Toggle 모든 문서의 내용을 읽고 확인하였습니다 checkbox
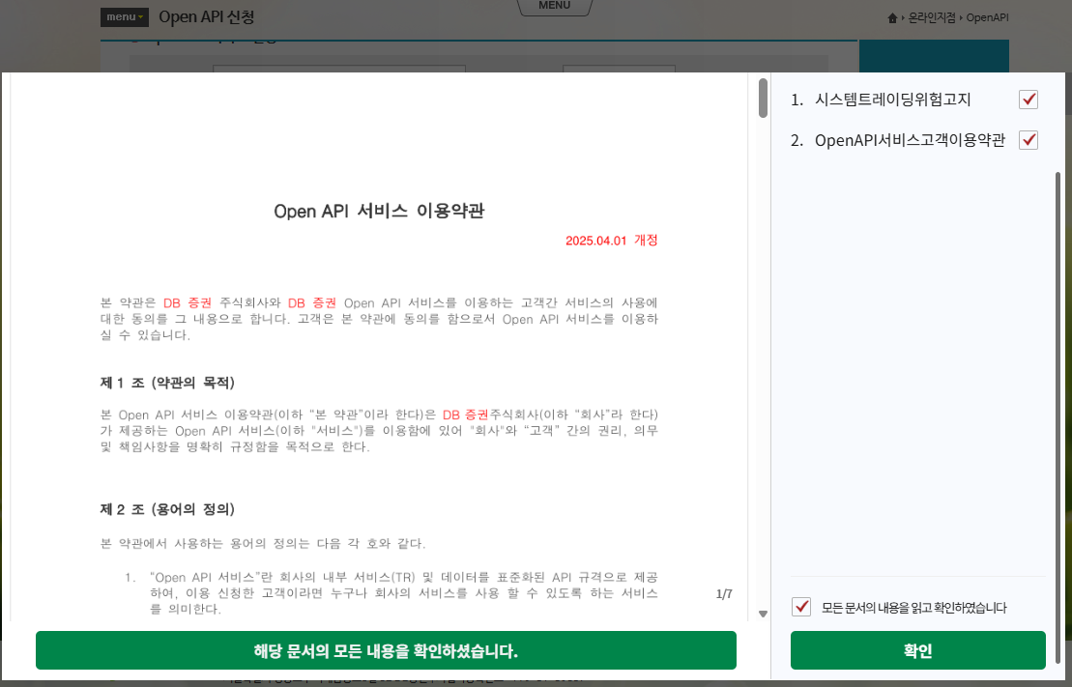The image size is (1072, 687). (x=801, y=607)
